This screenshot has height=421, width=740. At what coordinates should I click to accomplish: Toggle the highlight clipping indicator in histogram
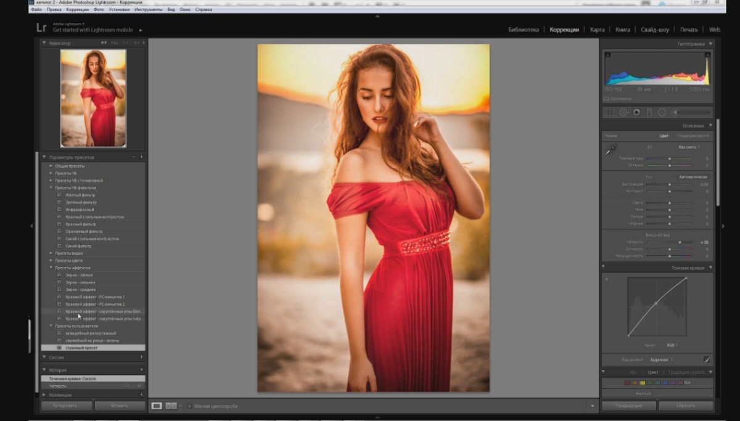click(x=707, y=55)
